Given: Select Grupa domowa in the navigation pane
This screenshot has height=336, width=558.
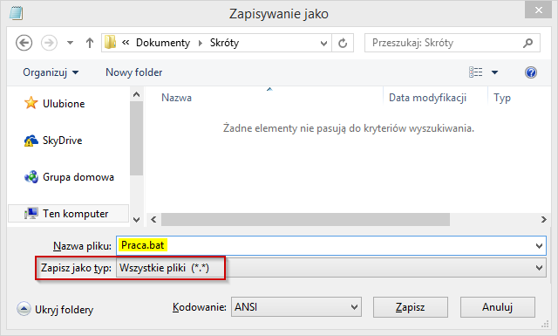Looking at the screenshot, I should click(78, 177).
